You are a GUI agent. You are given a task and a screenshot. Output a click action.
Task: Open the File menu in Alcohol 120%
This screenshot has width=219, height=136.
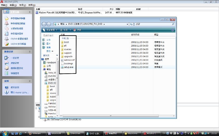click(4, 5)
